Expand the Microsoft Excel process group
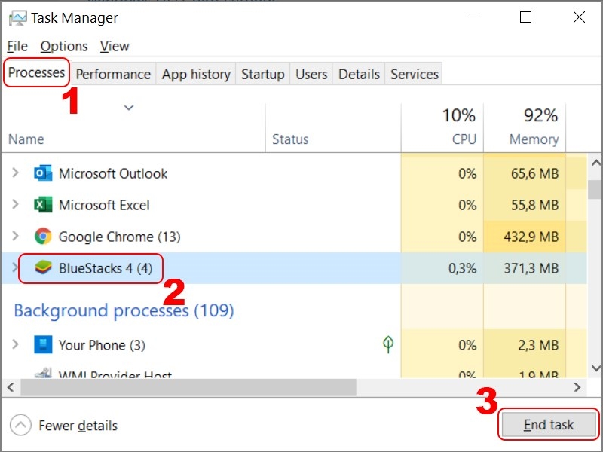Screen dimensions: 603x452 (x=15, y=204)
